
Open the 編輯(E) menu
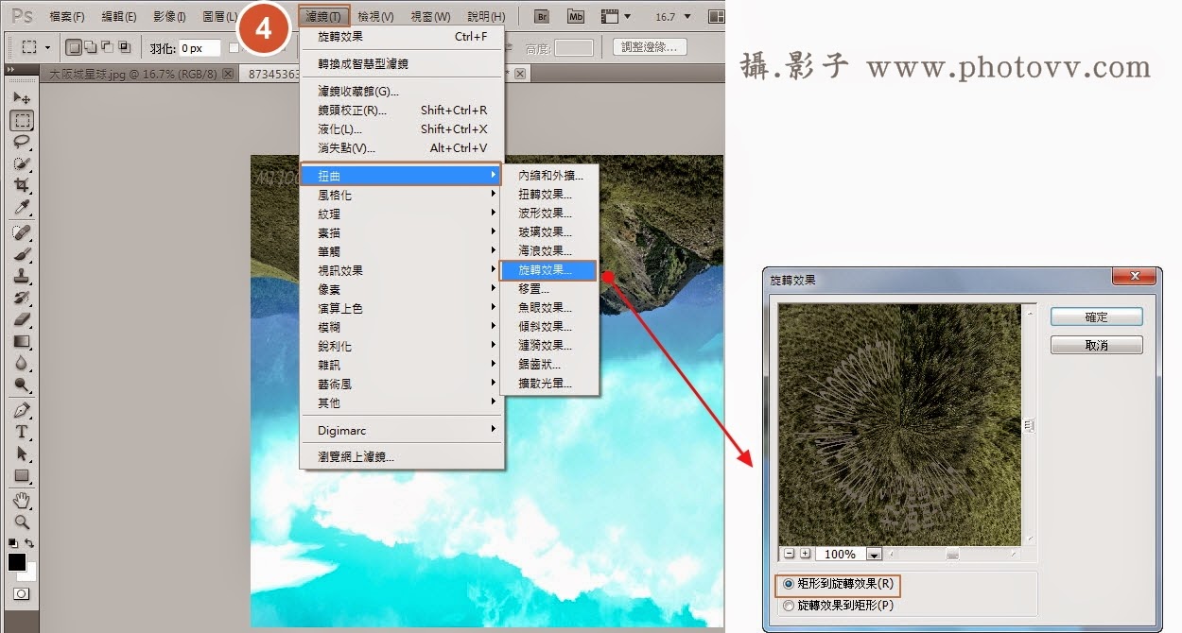pos(118,17)
